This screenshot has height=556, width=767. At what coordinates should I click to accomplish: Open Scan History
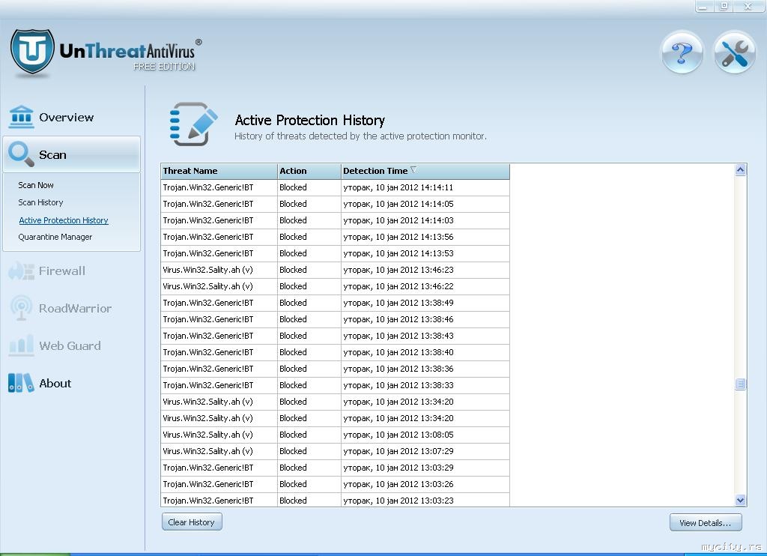click(40, 202)
